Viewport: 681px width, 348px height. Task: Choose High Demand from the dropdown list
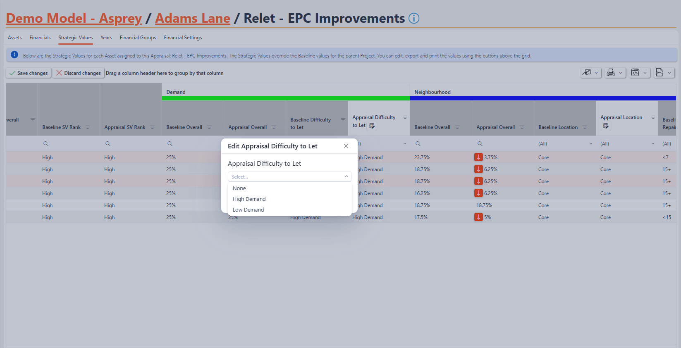click(249, 199)
